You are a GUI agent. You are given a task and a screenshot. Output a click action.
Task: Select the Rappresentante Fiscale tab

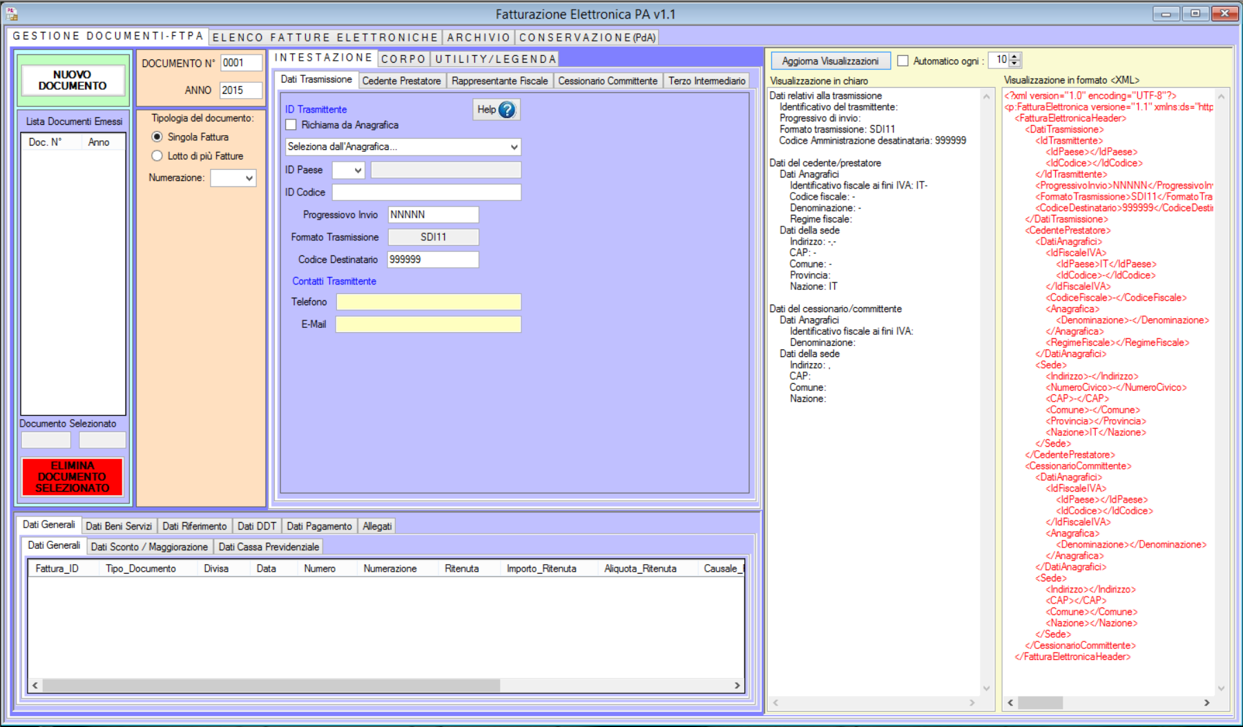click(x=499, y=81)
